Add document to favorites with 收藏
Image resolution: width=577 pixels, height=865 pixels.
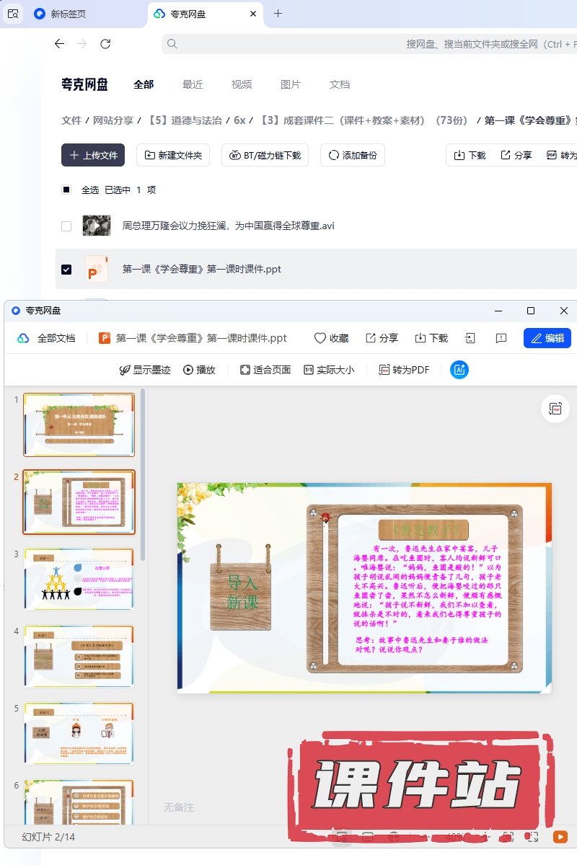coord(331,338)
